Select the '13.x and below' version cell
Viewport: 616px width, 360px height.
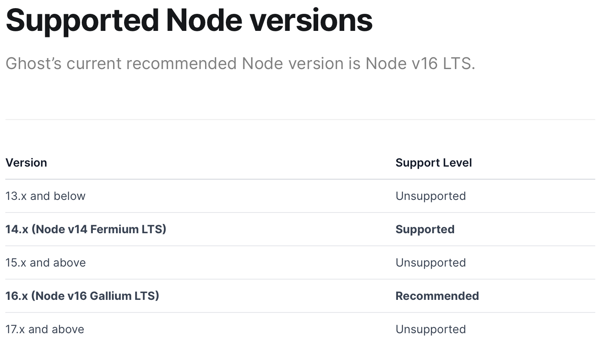(x=46, y=196)
